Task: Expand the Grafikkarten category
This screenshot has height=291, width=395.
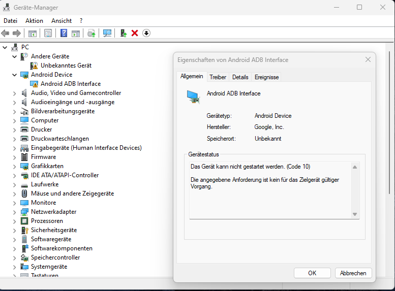Action: (15, 166)
